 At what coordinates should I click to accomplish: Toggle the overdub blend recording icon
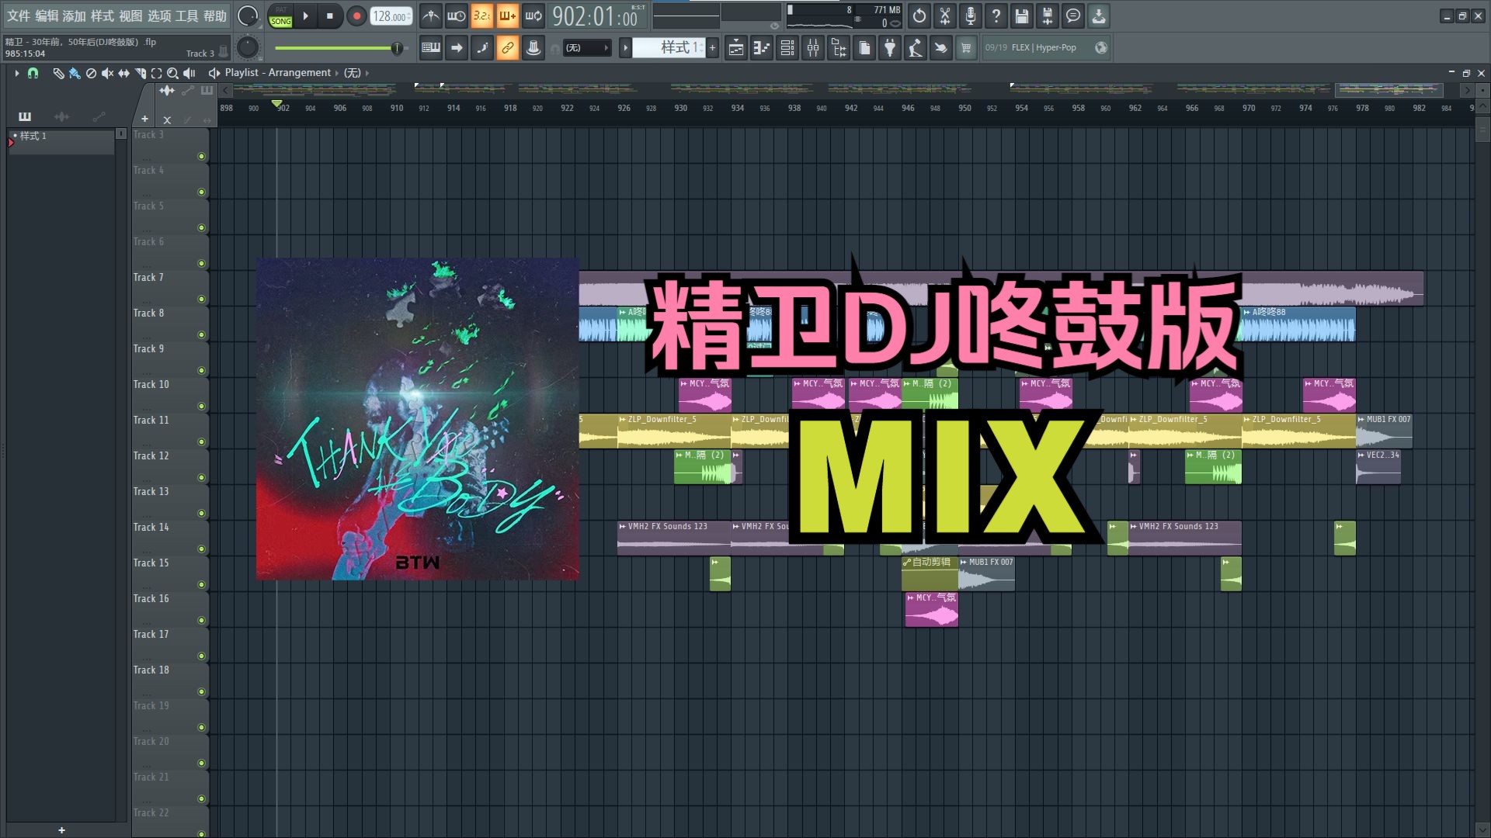click(507, 16)
